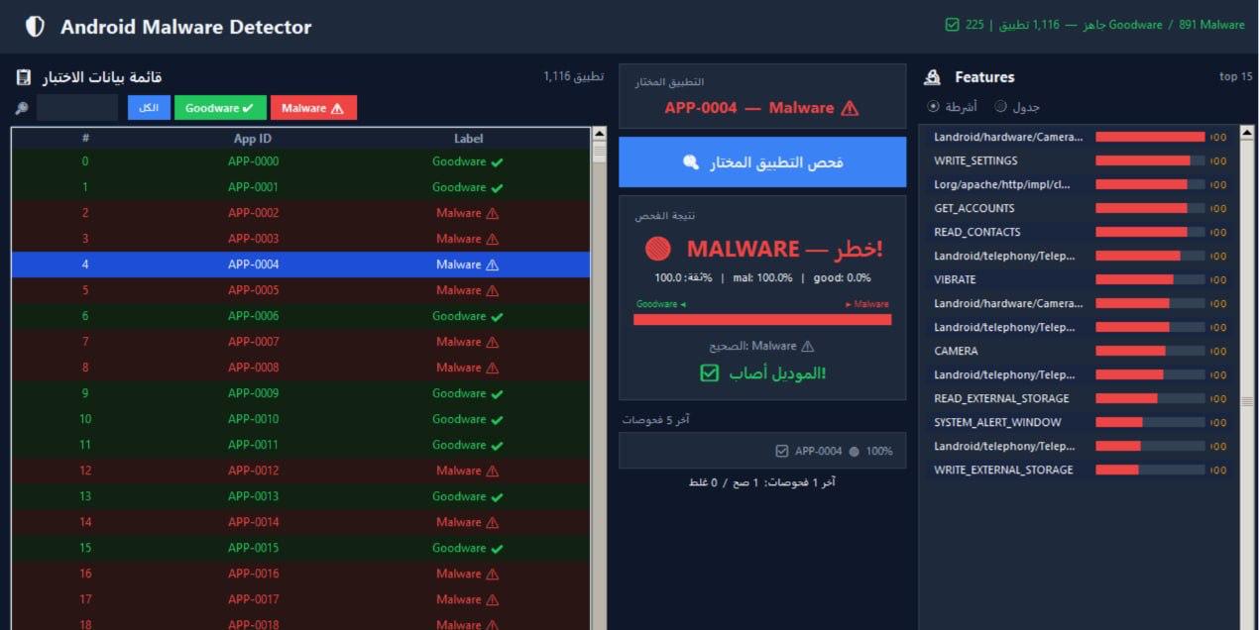Click the grey dot in APP-0004 history entry
Viewport: 1259px width, 630px height.
(x=855, y=451)
